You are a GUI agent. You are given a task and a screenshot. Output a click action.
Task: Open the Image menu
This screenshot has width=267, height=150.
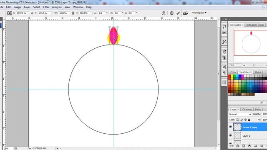coord(17,7)
